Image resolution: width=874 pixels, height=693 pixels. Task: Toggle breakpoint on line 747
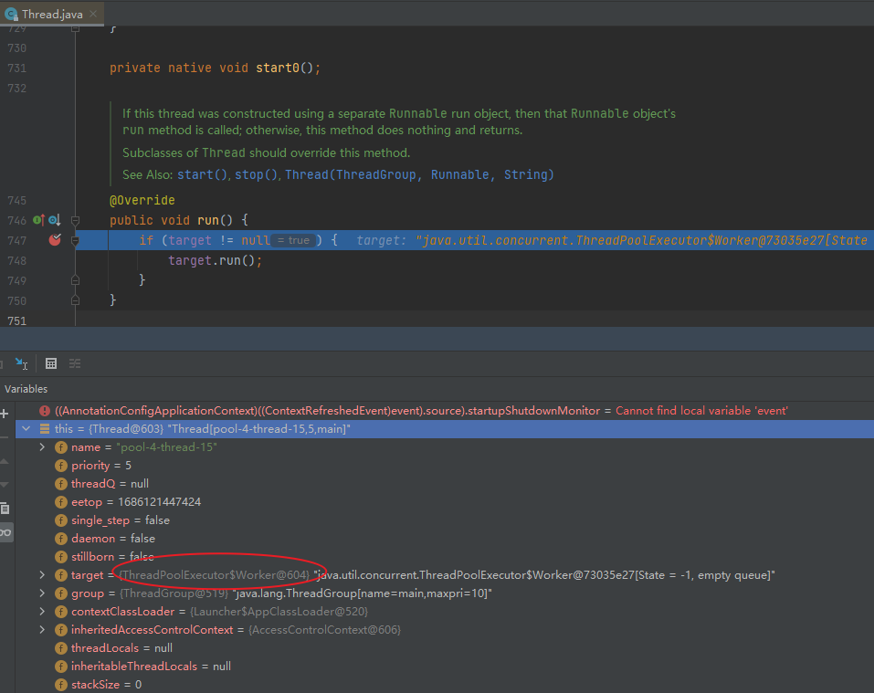55,240
